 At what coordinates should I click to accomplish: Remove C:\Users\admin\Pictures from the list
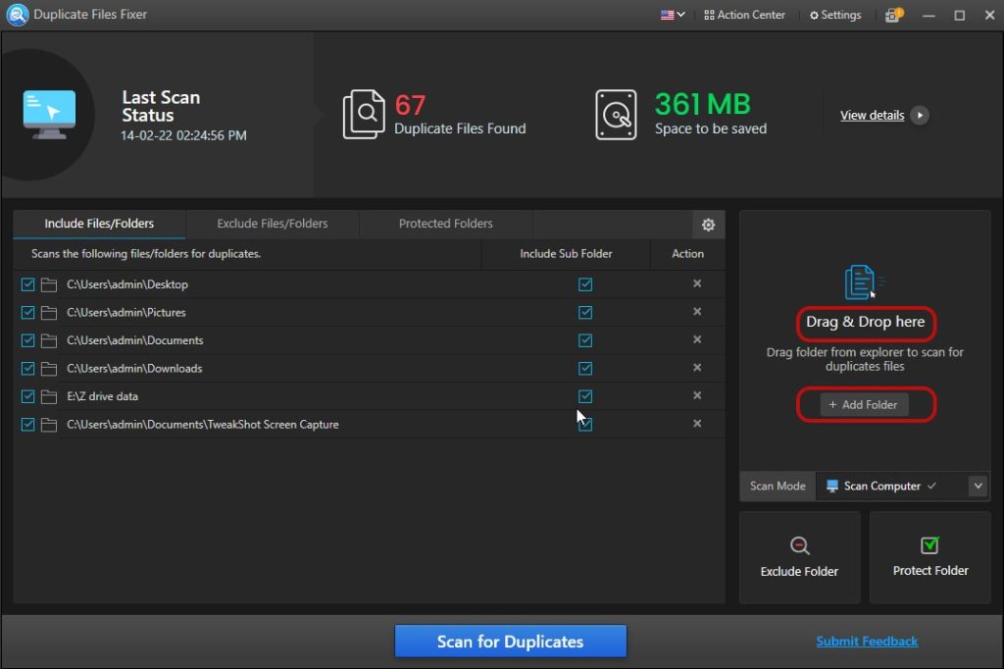pyautogui.click(x=697, y=312)
